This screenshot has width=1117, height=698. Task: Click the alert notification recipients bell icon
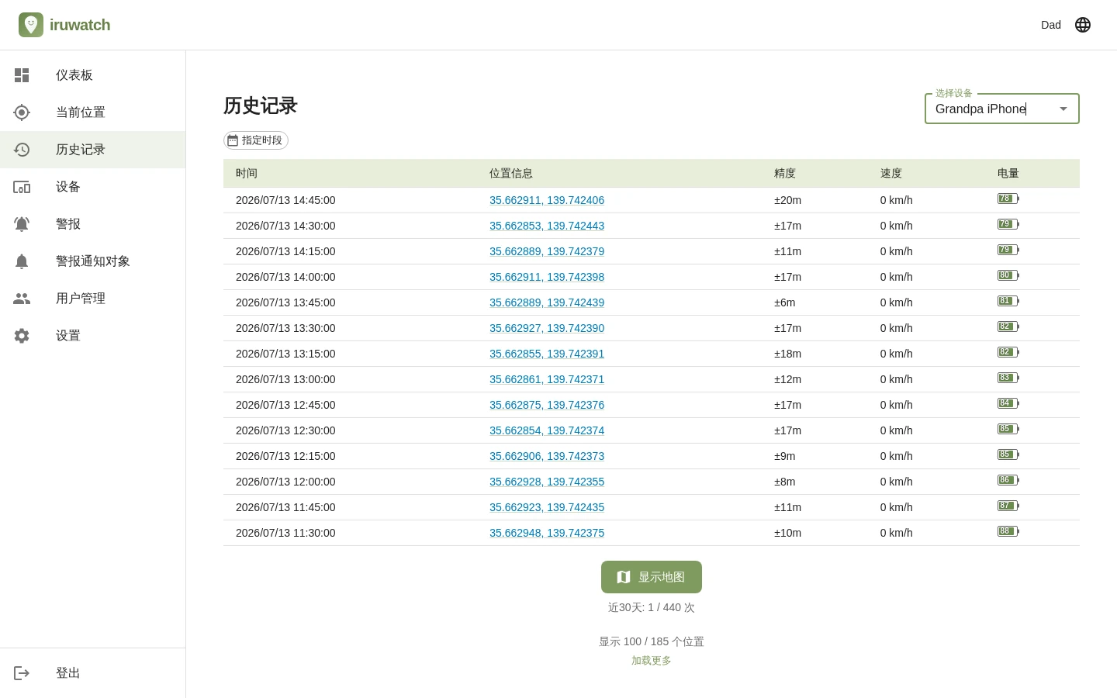coord(22,261)
